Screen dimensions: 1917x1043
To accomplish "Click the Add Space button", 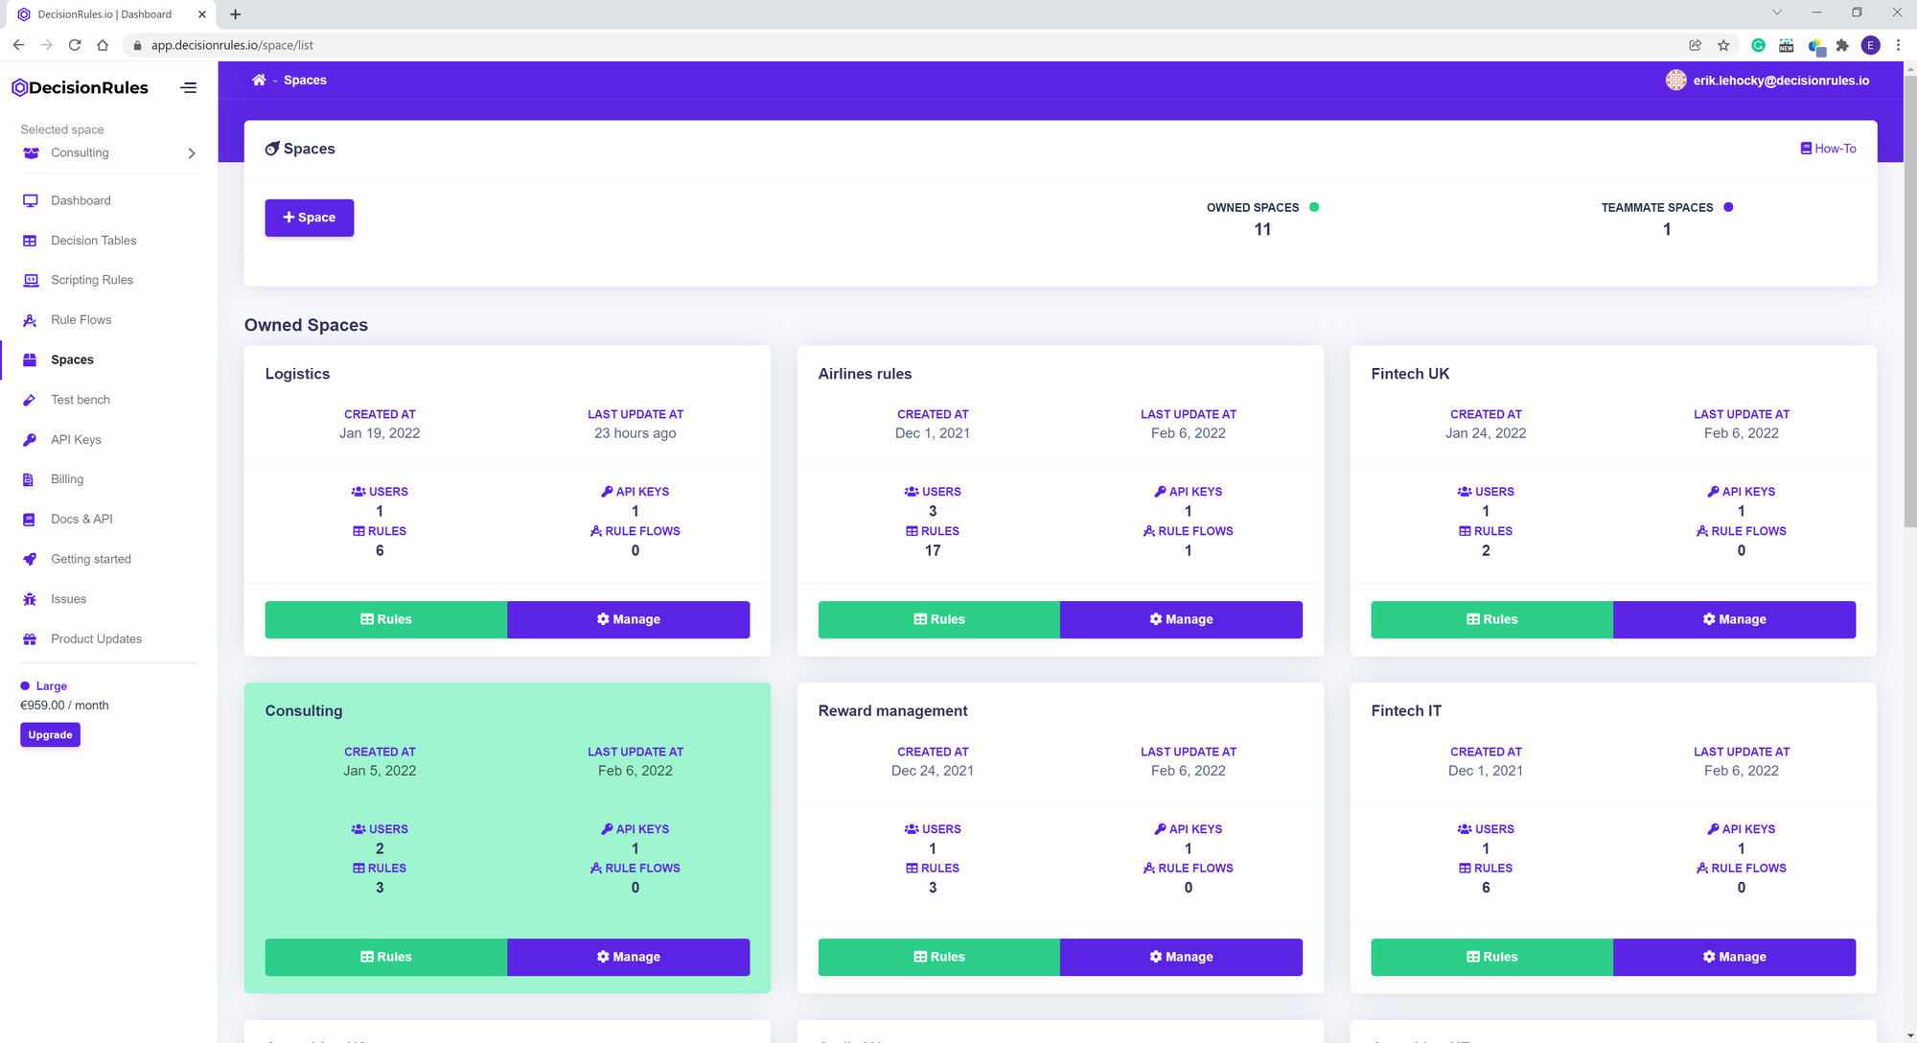I will [x=309, y=216].
